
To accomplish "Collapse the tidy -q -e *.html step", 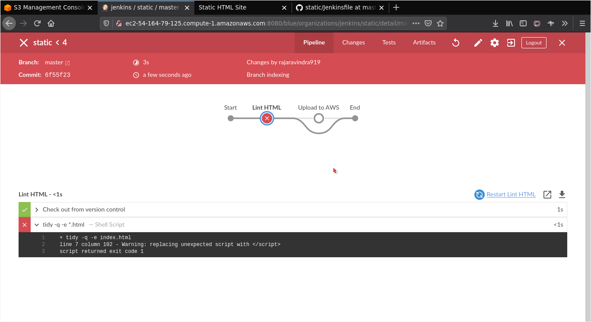I will pyautogui.click(x=37, y=224).
